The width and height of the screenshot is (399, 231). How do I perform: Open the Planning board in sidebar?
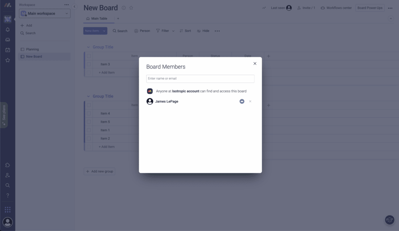(32, 49)
